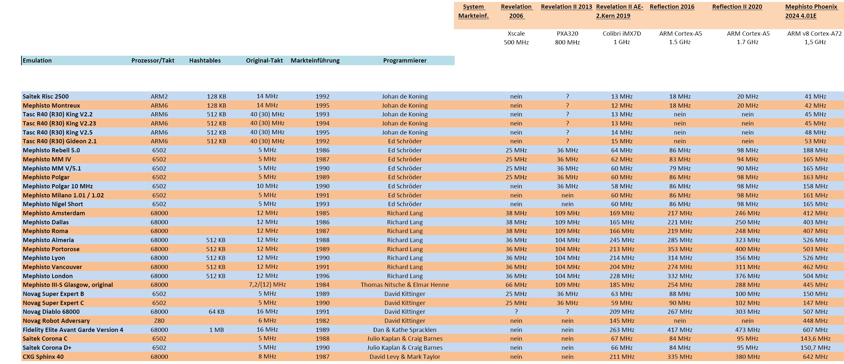Select the Original-Takt header cell
Image resolution: width=844 pixels, height=364 pixels.
click(x=264, y=61)
